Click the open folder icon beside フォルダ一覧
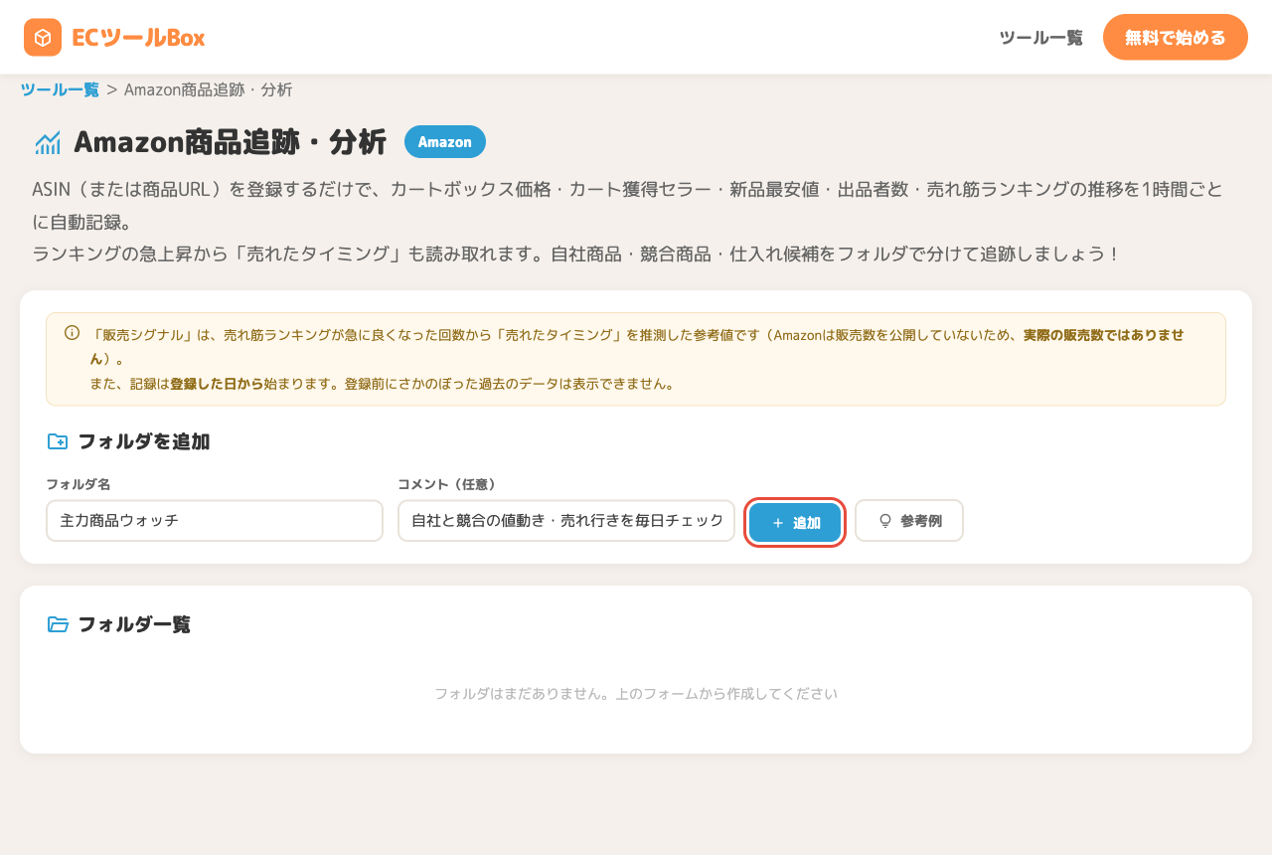This screenshot has height=855, width=1272. pos(58,624)
